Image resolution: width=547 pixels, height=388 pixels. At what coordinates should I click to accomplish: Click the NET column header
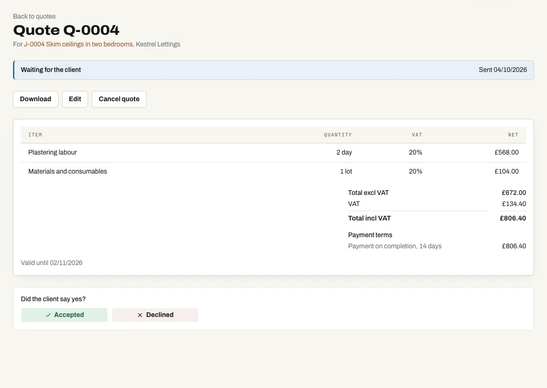click(x=513, y=135)
